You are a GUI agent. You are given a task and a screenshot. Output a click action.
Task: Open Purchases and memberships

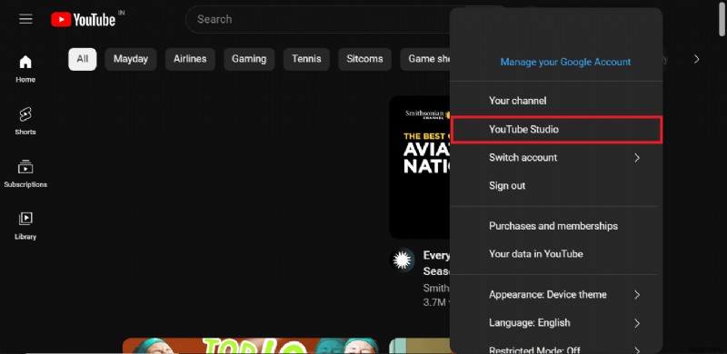pos(556,226)
